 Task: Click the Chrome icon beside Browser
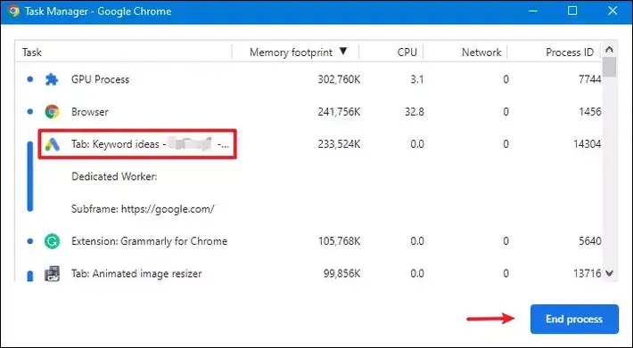(52, 111)
